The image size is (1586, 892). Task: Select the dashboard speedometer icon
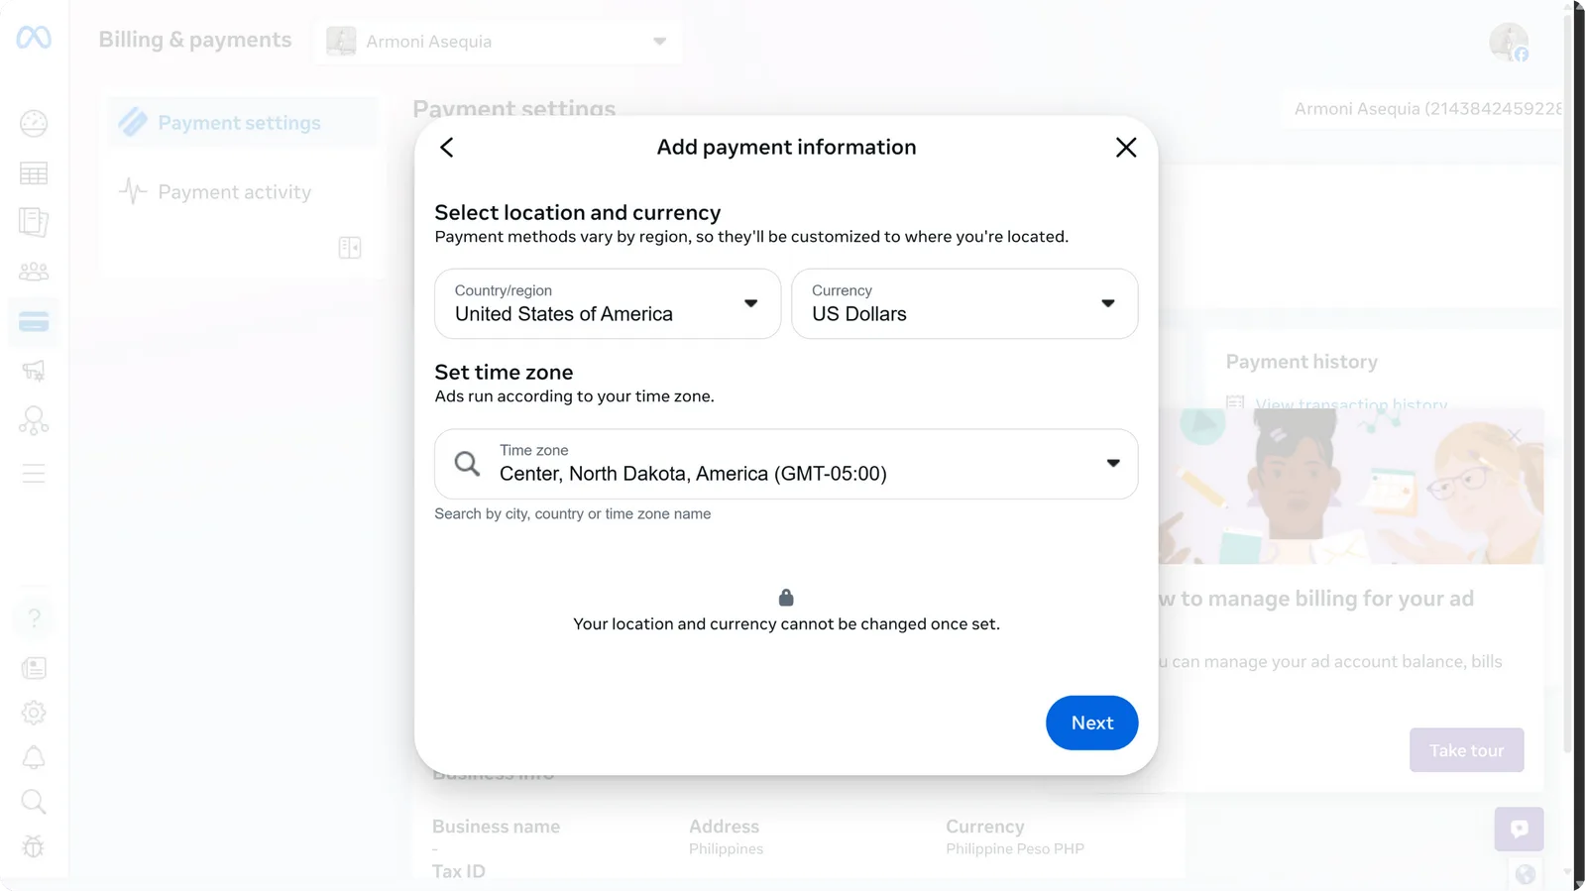click(x=34, y=123)
